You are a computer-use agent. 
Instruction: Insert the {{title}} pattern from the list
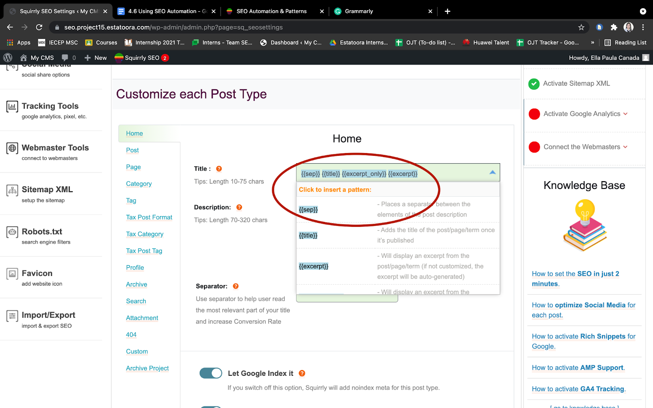point(308,235)
